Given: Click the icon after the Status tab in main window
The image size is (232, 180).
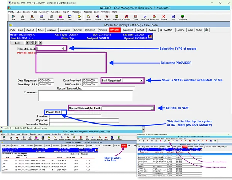Looking at the screenshot, I should click(x=207, y=30).
